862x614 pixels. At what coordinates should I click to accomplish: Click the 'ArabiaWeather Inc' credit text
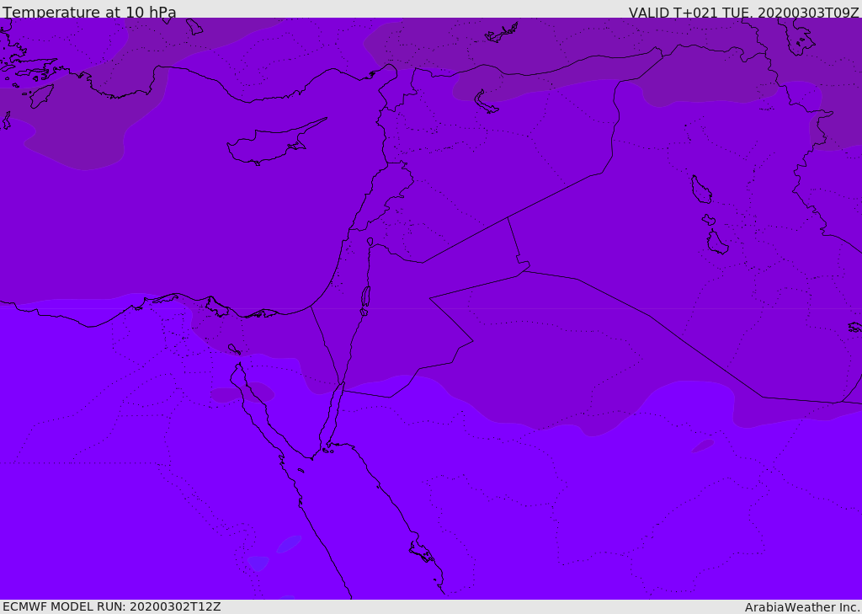coord(802,607)
